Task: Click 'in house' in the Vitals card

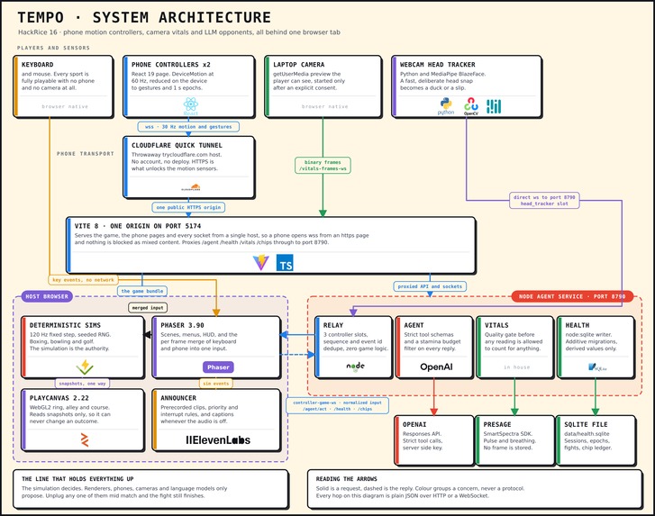Action: 517,367
